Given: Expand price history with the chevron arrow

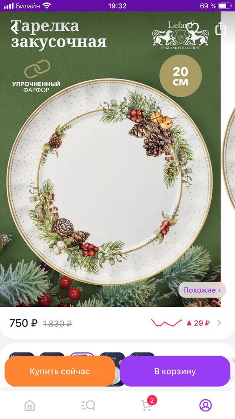Looking at the screenshot, I should (x=219, y=323).
